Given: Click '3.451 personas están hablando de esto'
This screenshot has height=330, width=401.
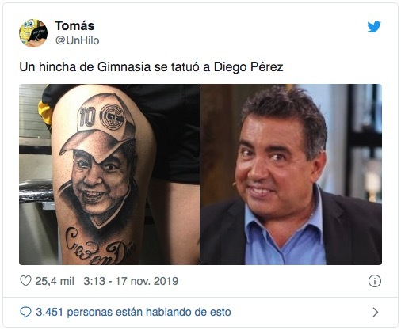Looking at the screenshot, I should 133,312.
